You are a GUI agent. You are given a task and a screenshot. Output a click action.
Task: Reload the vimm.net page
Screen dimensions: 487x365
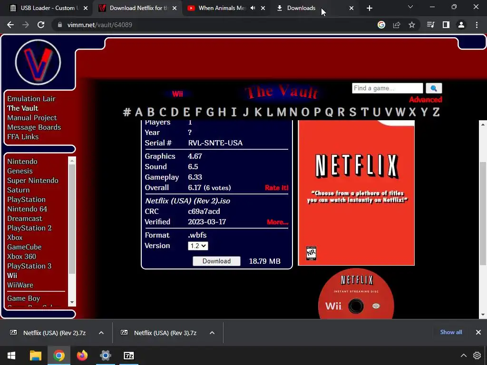[41, 25]
